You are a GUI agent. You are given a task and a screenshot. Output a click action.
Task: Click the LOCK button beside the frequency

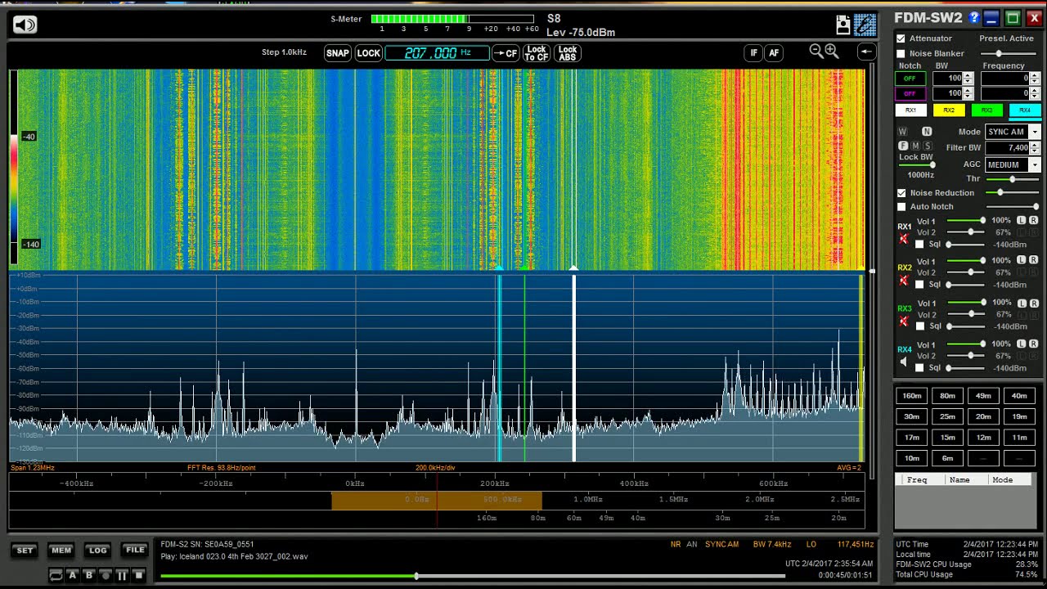(x=368, y=53)
